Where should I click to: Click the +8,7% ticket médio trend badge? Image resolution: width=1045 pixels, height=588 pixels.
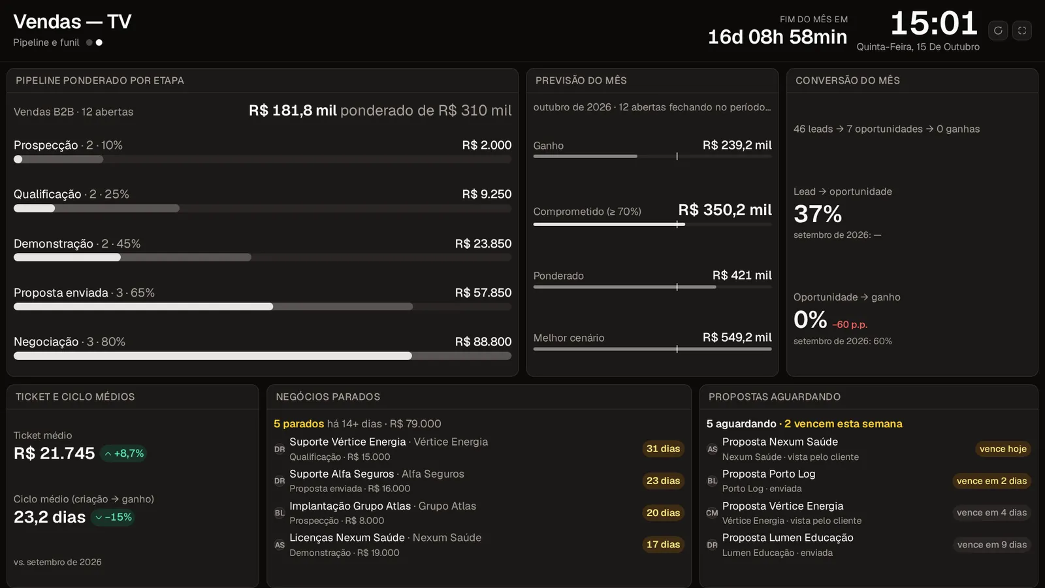pos(124,453)
